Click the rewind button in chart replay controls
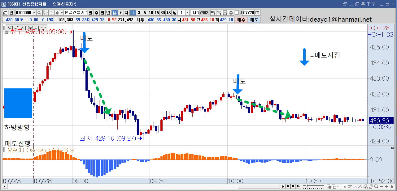 tap(288, 186)
